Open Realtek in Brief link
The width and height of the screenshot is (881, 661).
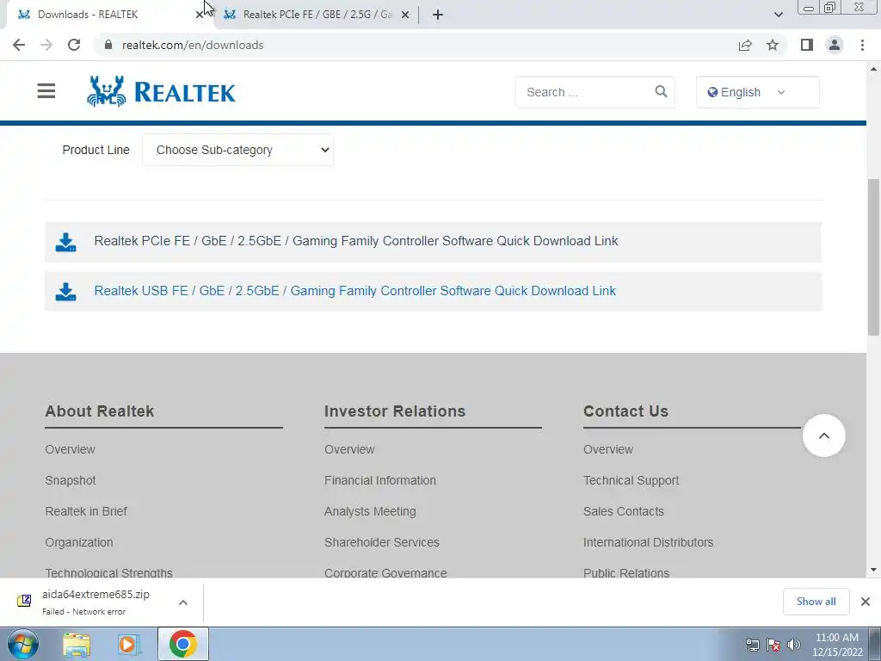point(86,511)
